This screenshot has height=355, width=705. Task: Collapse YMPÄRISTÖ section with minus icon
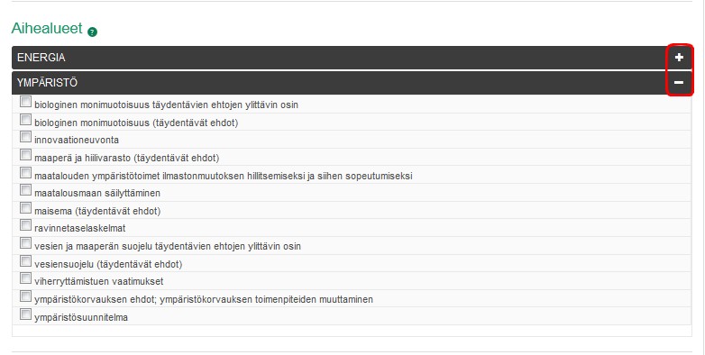[679, 83]
